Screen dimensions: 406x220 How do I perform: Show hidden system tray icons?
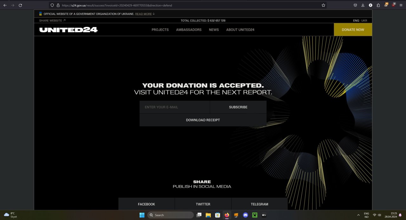(358, 215)
